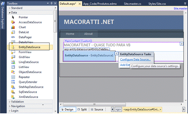188x119 pixels.
Task: Expand the Validation toolbox group
Action: [x=10, y=102]
